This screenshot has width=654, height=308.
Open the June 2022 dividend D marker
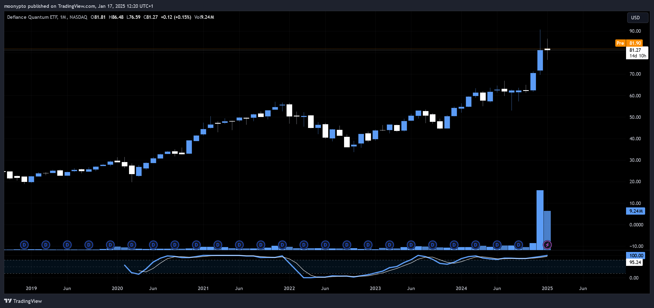pyautogui.click(x=325, y=245)
